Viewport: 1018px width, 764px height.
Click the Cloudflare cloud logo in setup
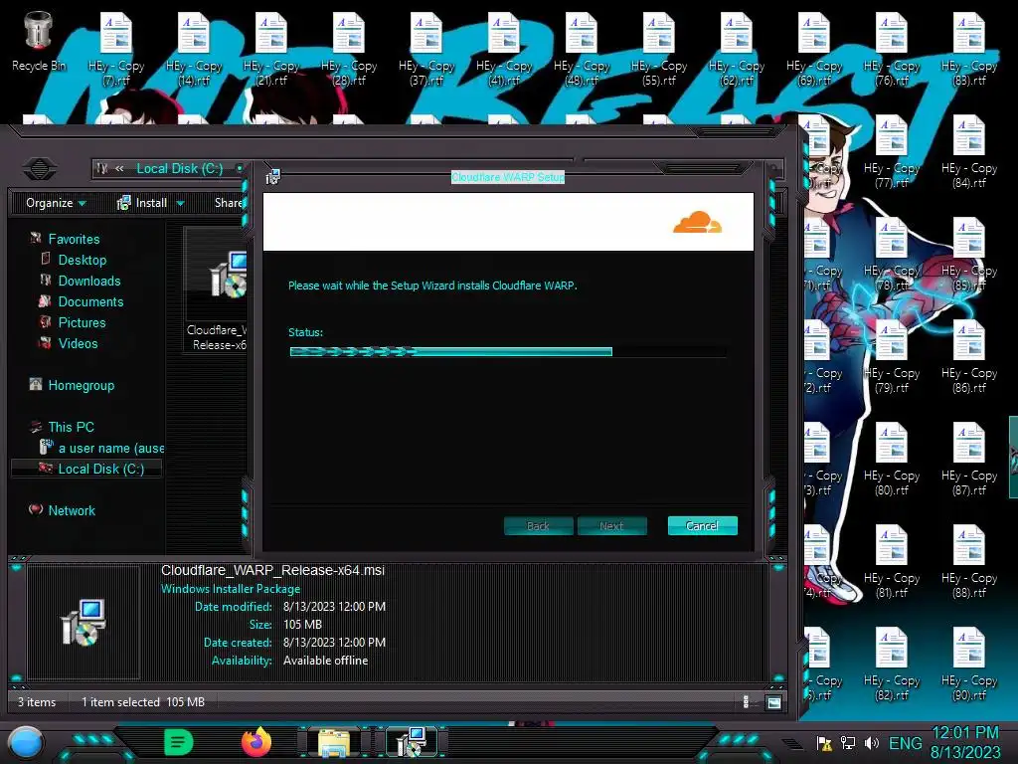(x=697, y=222)
